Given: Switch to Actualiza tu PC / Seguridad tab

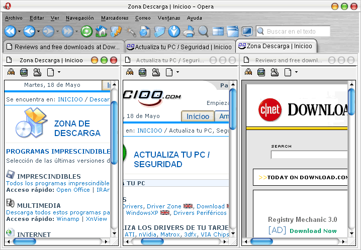Looking at the screenshot, I should coord(180,47).
